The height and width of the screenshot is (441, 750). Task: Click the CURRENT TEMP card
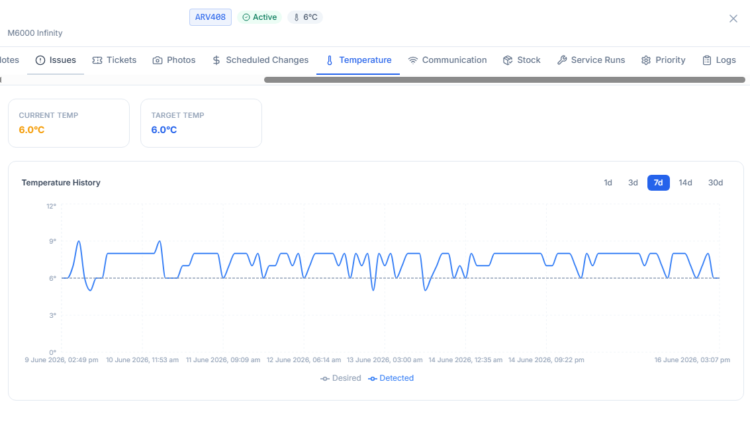69,123
